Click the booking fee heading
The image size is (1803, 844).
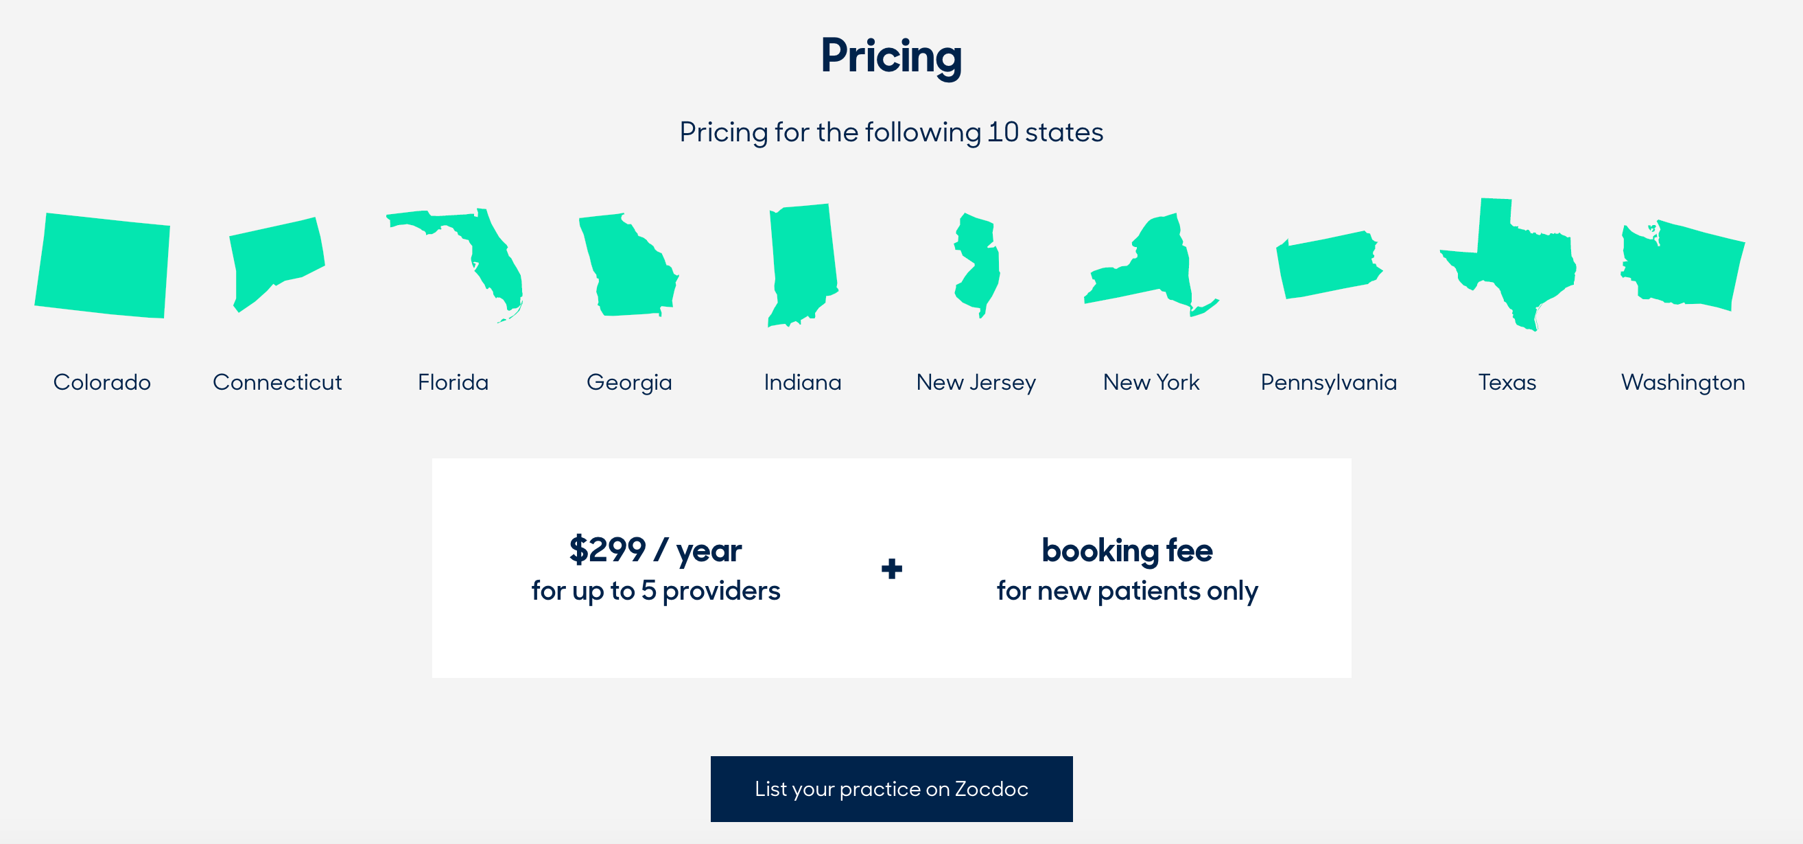tap(1128, 551)
